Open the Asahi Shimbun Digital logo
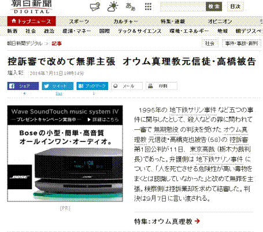The image size is (263, 232). coord(31,7)
